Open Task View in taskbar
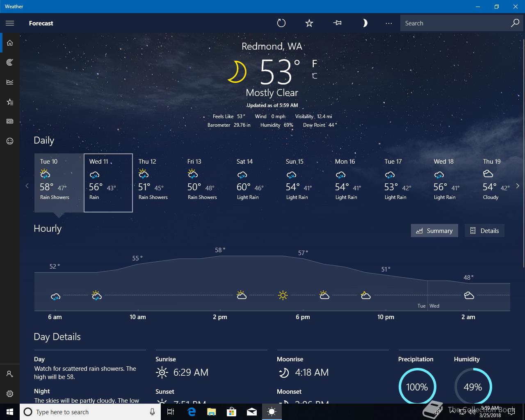Viewport: 525px width, 420px height. point(171,412)
